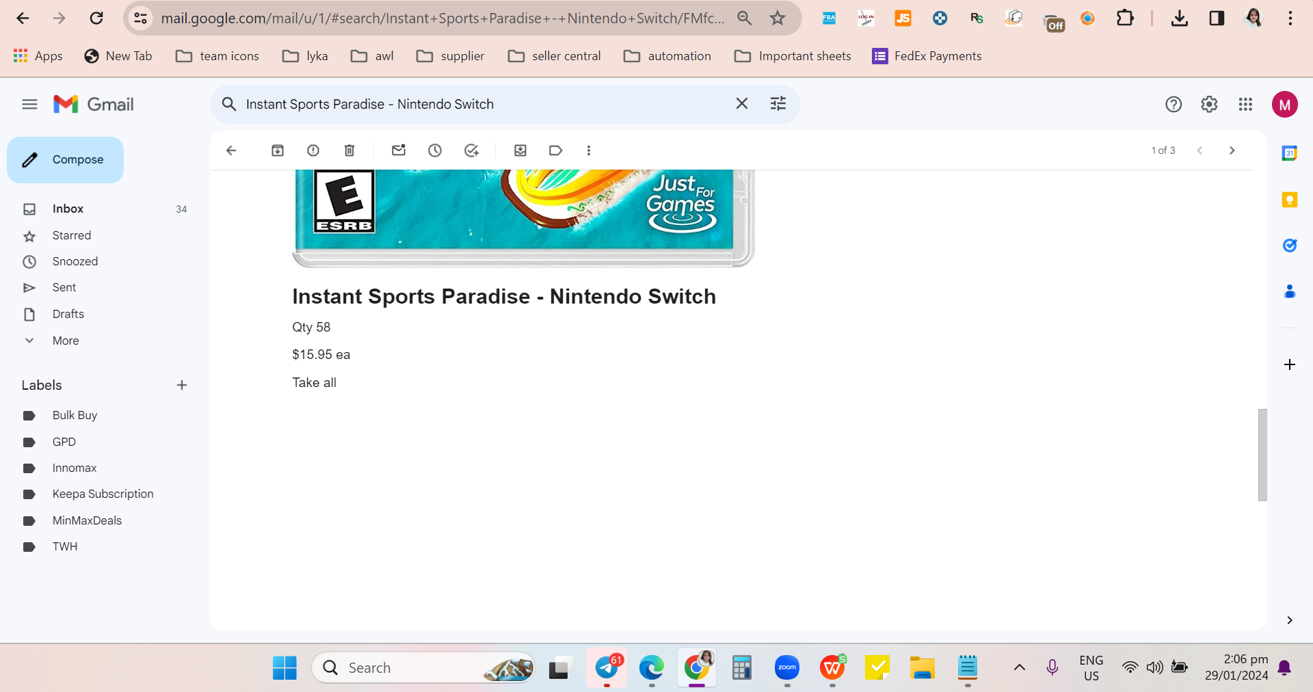This screenshot has height=692, width=1313.
Task: Bookmark this page with the star
Action: (778, 18)
